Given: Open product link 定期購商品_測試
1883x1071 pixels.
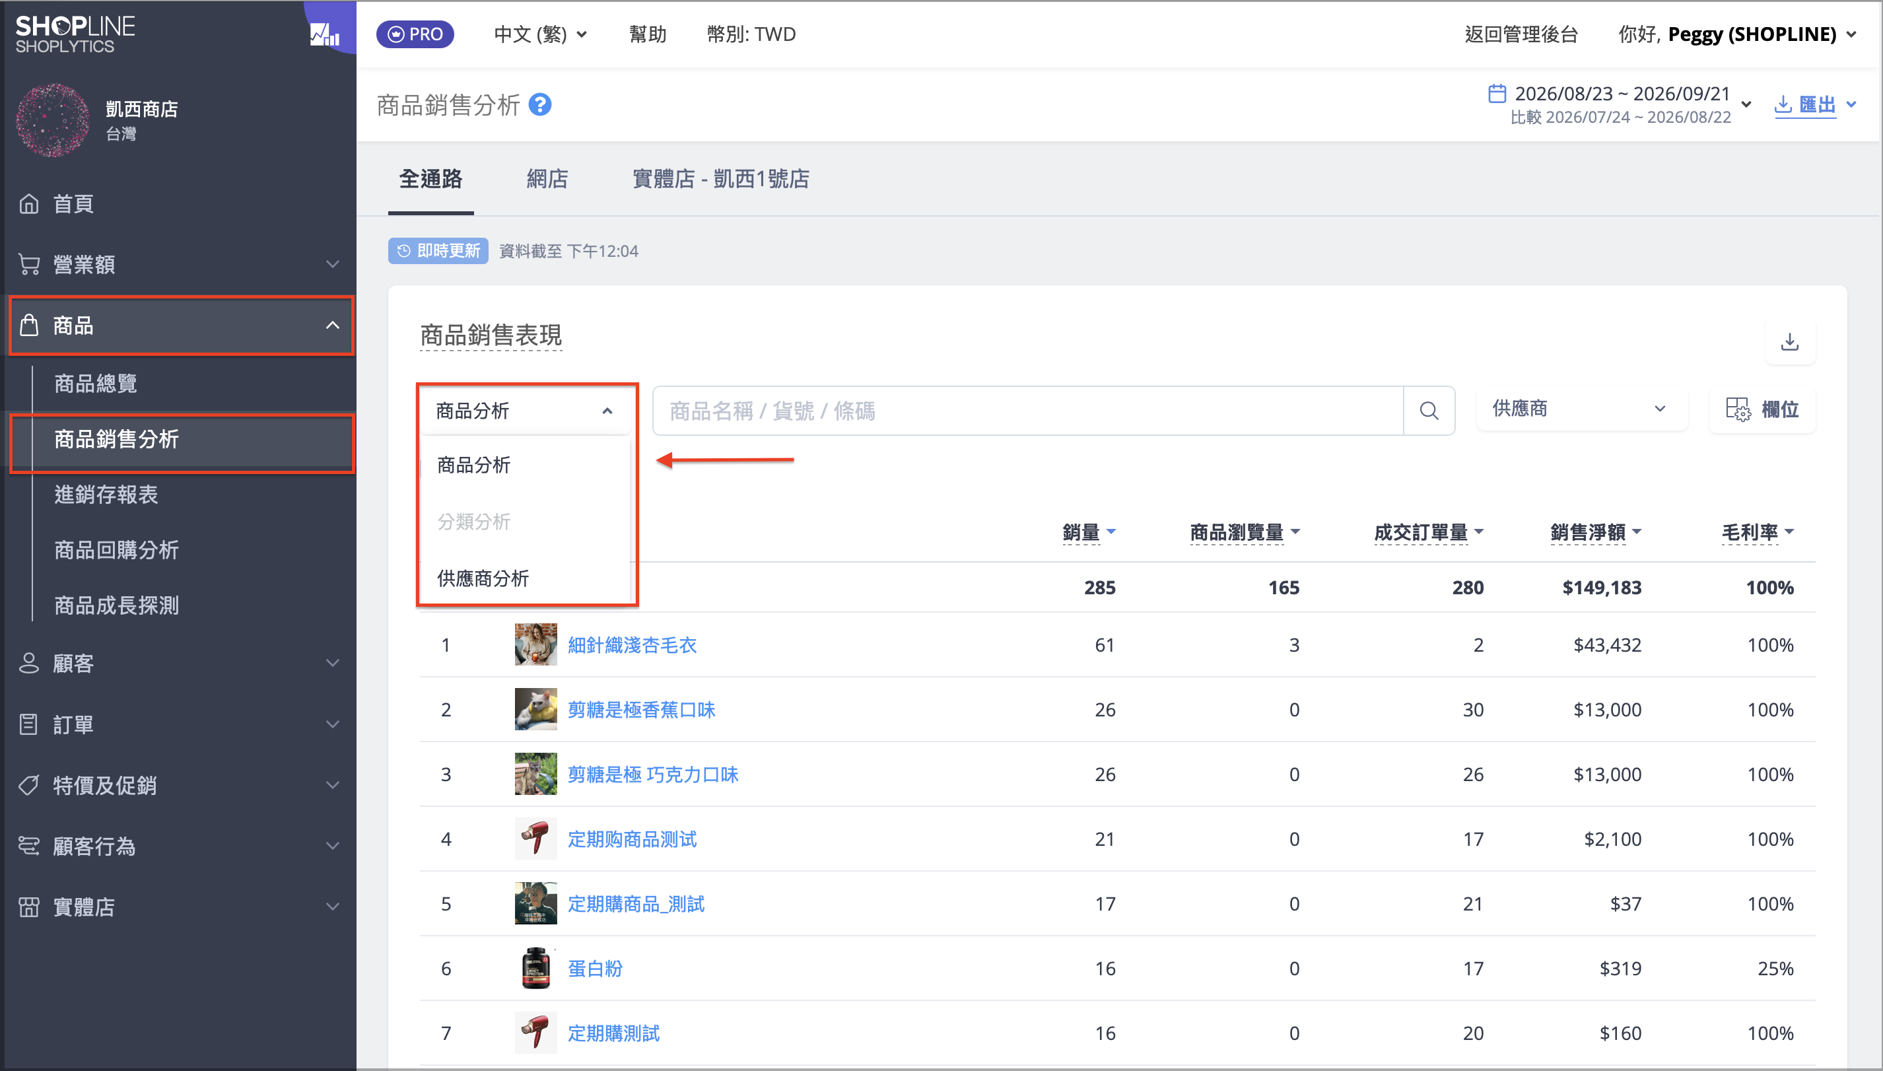Looking at the screenshot, I should [x=636, y=903].
